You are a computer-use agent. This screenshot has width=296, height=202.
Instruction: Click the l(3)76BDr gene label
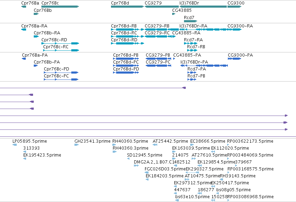click(189, 3)
